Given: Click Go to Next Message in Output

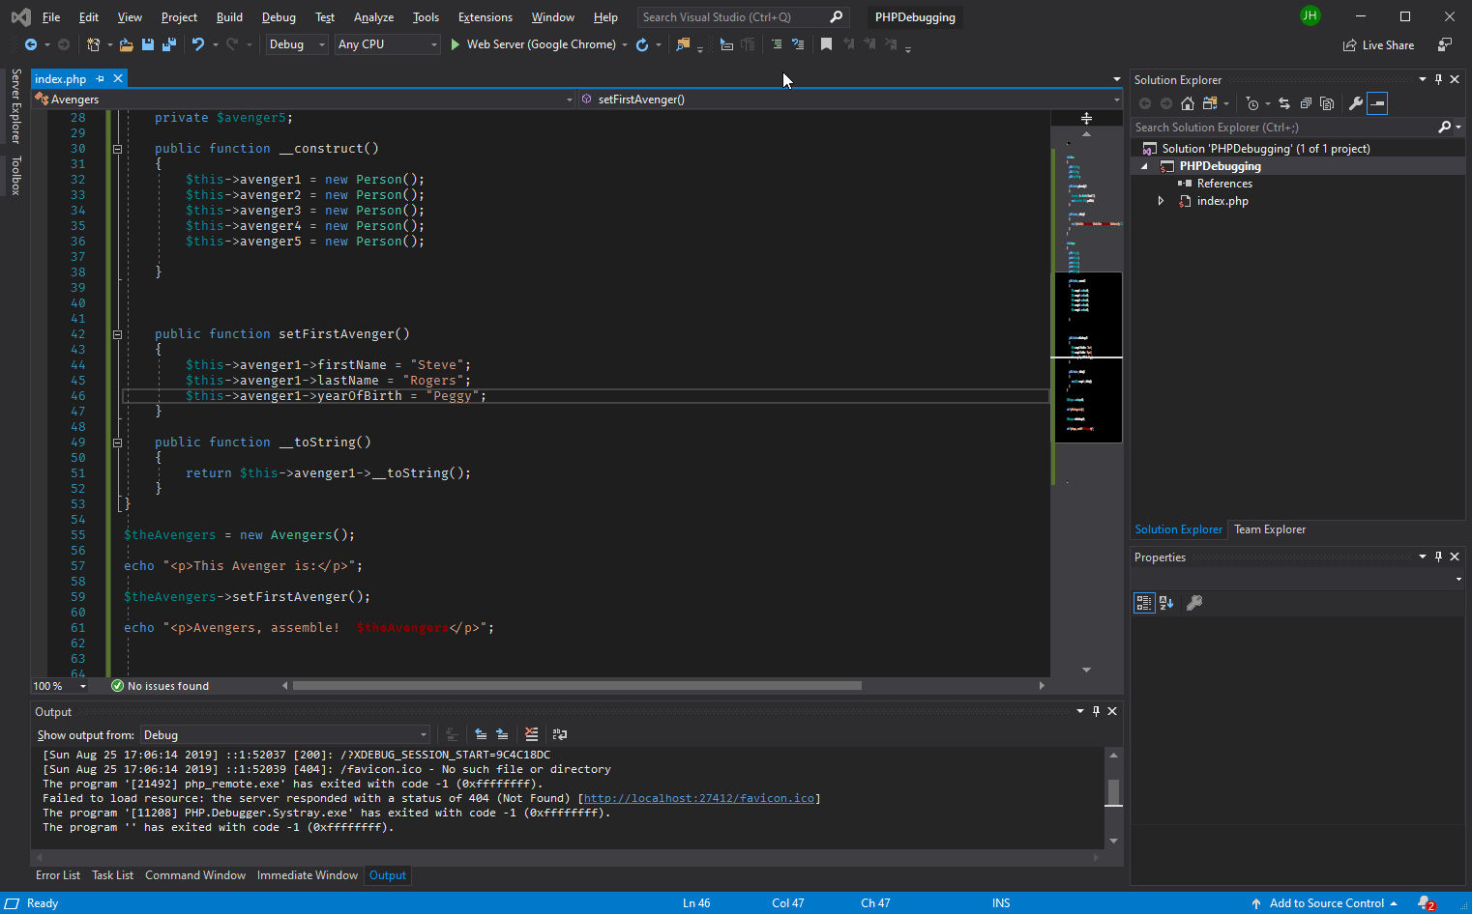Looking at the screenshot, I should pos(502,734).
